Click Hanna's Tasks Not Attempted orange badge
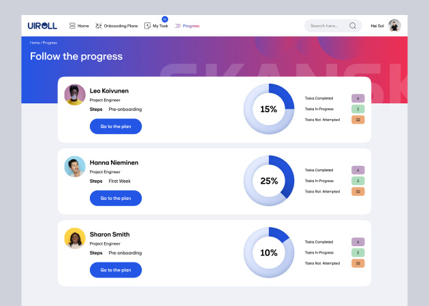Image resolution: width=429 pixels, height=306 pixels. tap(358, 192)
